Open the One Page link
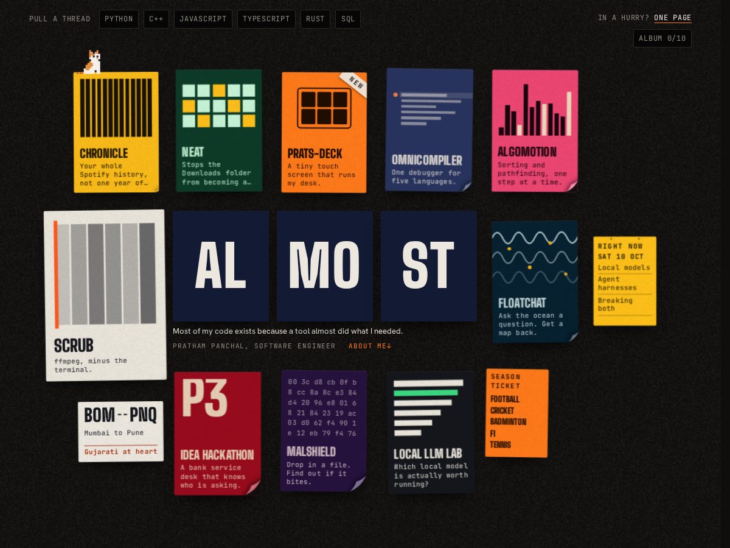This screenshot has height=548, width=730. 673,18
